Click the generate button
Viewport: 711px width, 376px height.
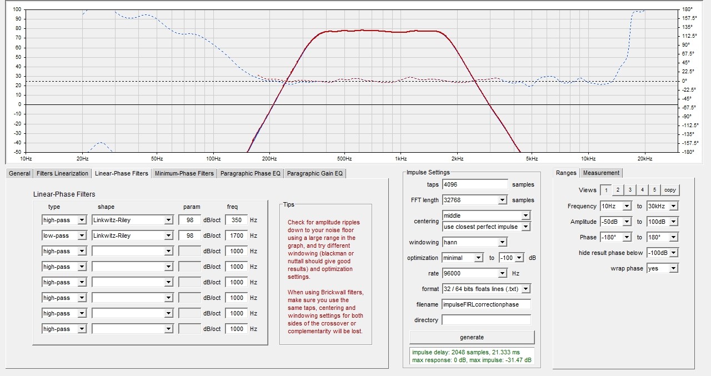(472, 337)
